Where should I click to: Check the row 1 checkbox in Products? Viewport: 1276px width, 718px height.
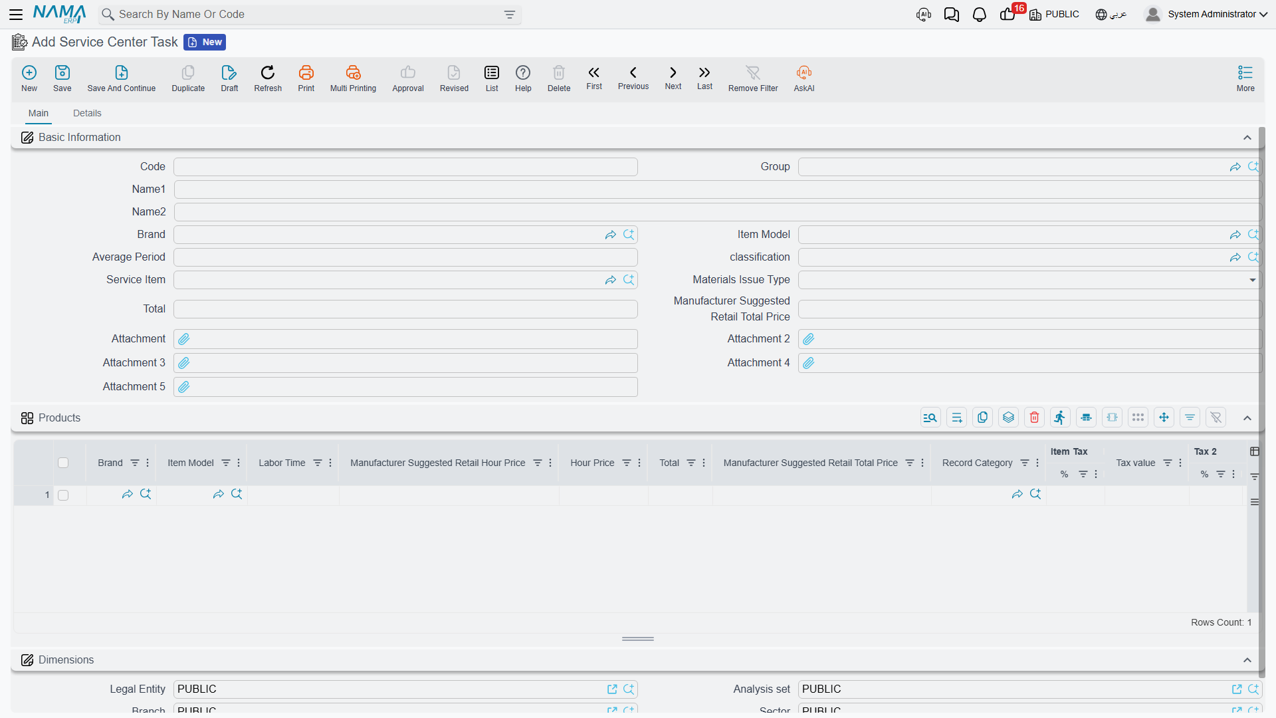click(63, 495)
